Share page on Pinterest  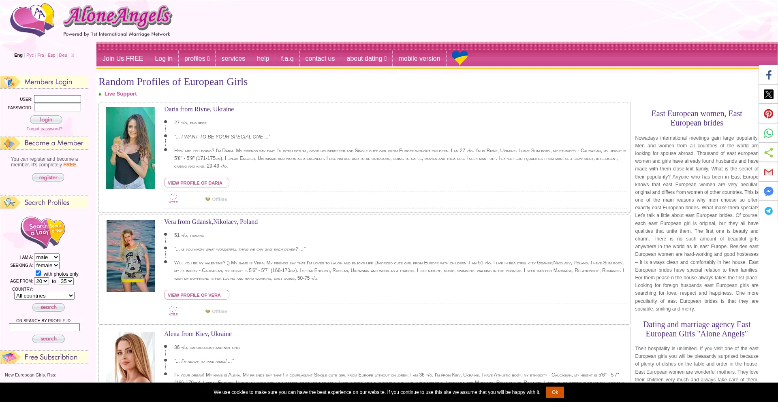pyautogui.click(x=768, y=114)
